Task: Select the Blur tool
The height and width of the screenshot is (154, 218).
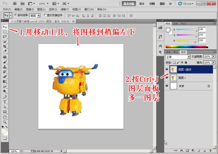Action: [5, 86]
